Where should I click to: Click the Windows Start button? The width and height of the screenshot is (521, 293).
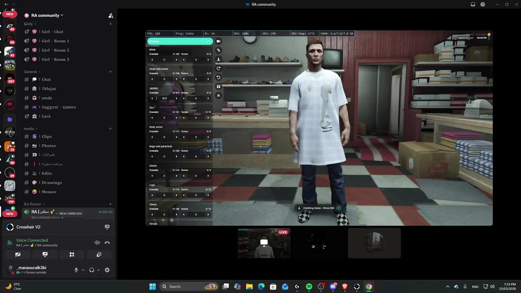pos(153,286)
